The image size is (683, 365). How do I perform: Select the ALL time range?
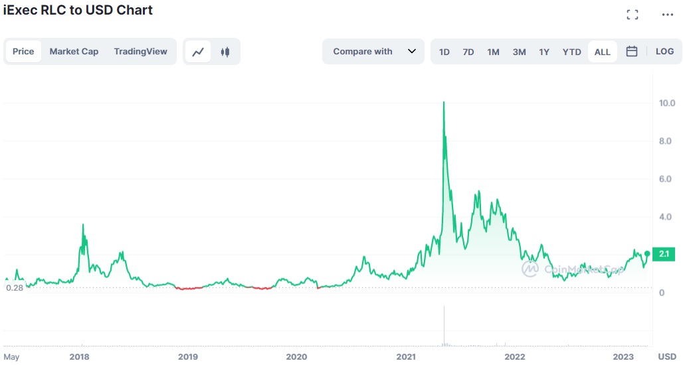[x=603, y=52]
